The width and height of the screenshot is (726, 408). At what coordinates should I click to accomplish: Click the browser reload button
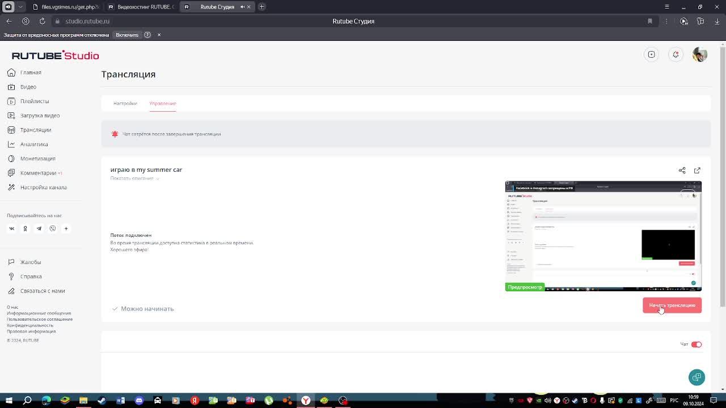tap(42, 21)
